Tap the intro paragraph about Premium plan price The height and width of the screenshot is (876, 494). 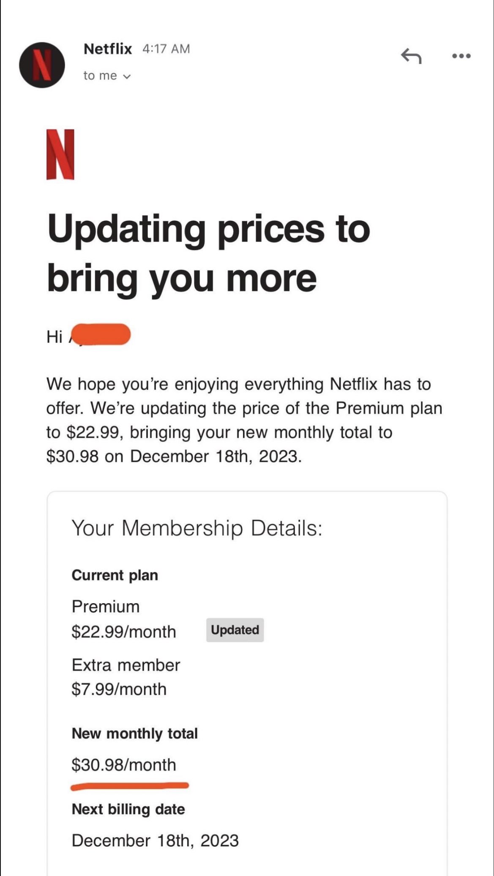point(244,420)
